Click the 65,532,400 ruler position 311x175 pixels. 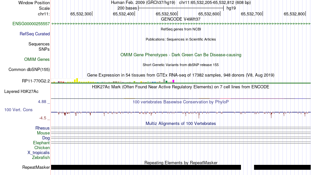click(123, 14)
